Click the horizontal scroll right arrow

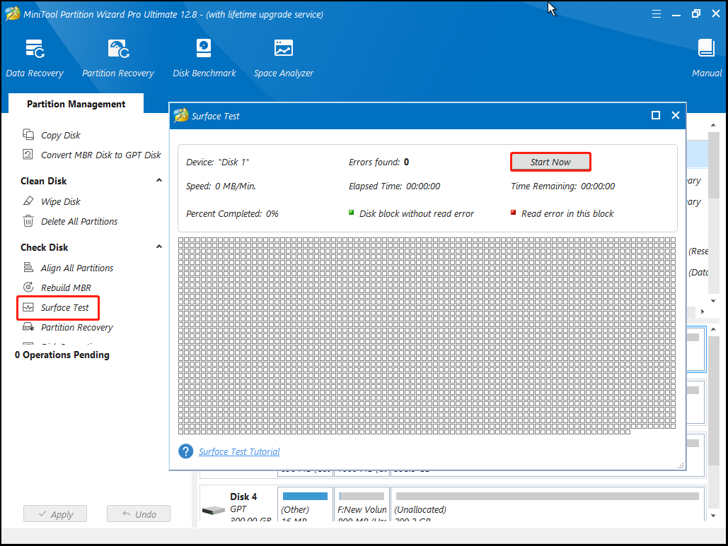pos(703,312)
